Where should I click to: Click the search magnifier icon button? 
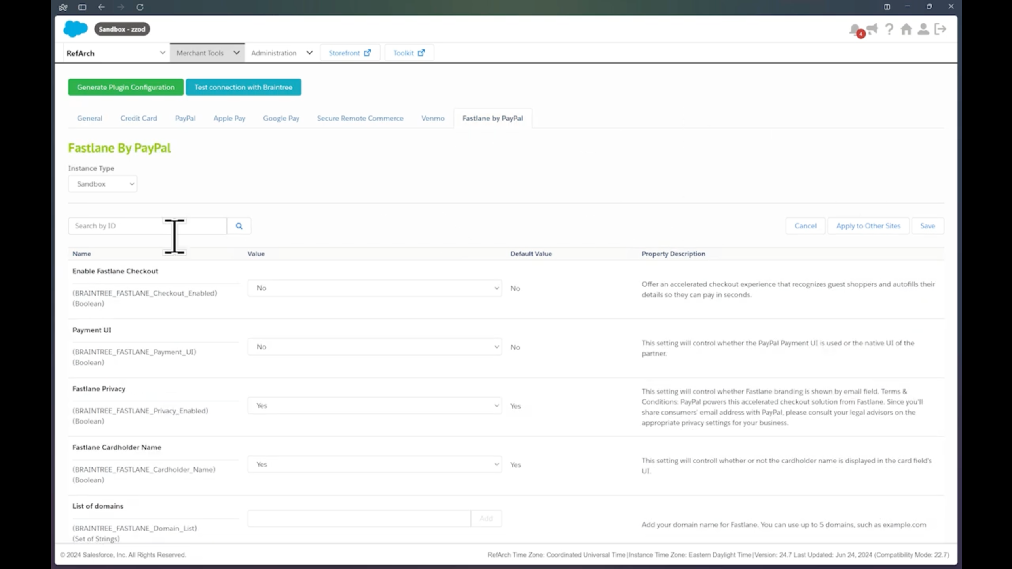point(239,226)
